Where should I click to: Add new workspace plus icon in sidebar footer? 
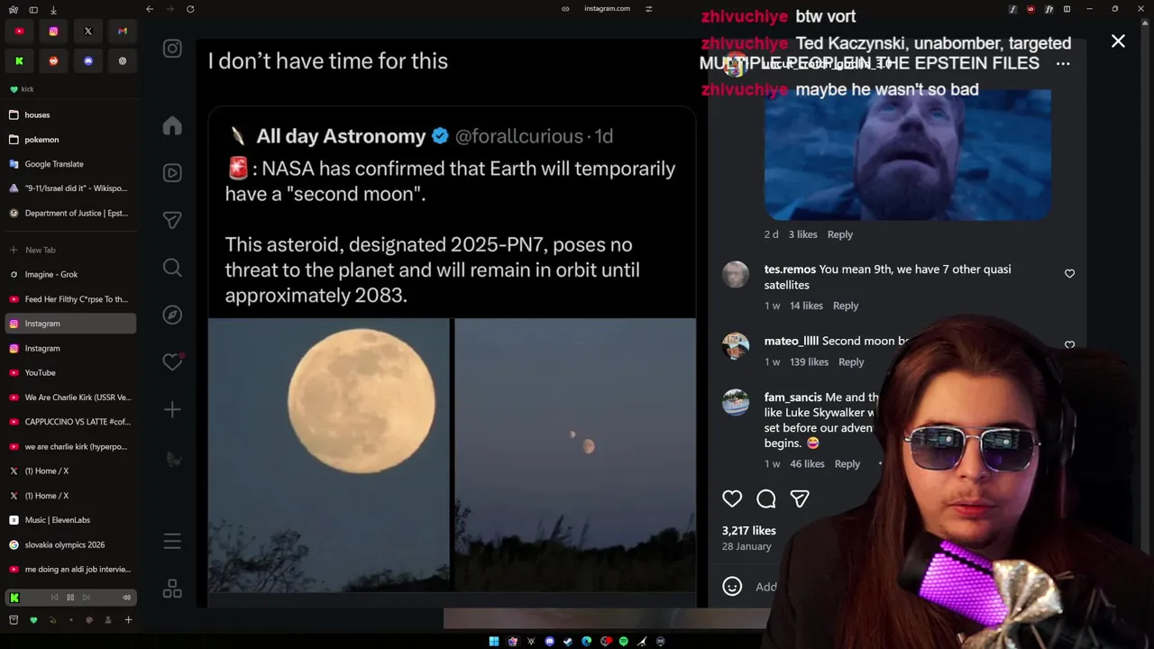[x=128, y=620]
